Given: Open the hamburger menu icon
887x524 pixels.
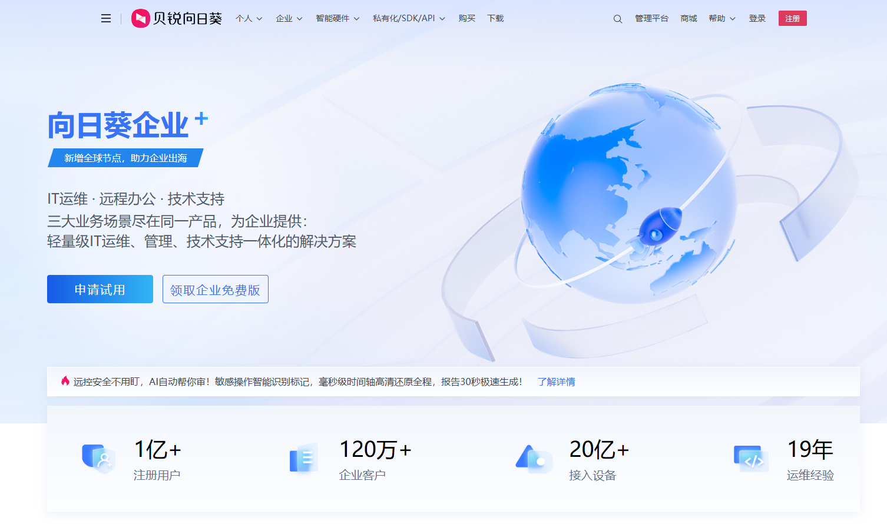Looking at the screenshot, I should (x=106, y=18).
